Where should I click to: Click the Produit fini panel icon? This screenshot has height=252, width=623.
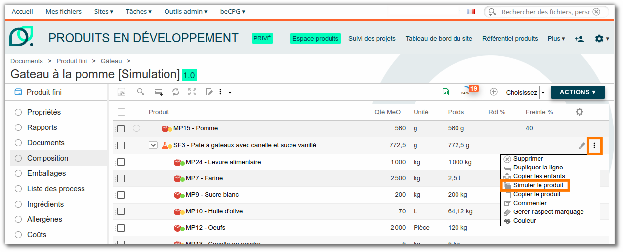tap(18, 92)
